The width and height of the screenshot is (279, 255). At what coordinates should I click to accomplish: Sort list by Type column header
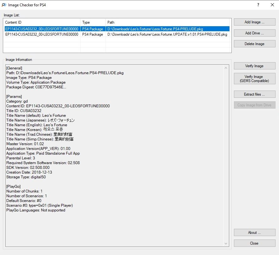(x=93, y=22)
